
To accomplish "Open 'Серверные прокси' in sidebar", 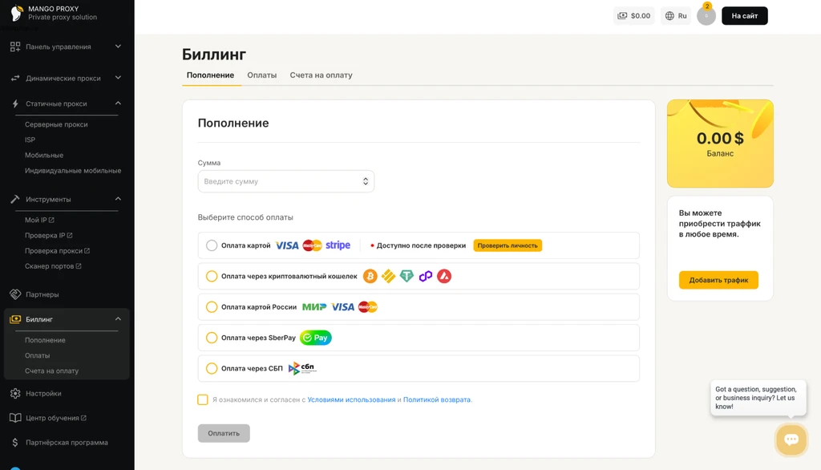I will pyautogui.click(x=56, y=124).
